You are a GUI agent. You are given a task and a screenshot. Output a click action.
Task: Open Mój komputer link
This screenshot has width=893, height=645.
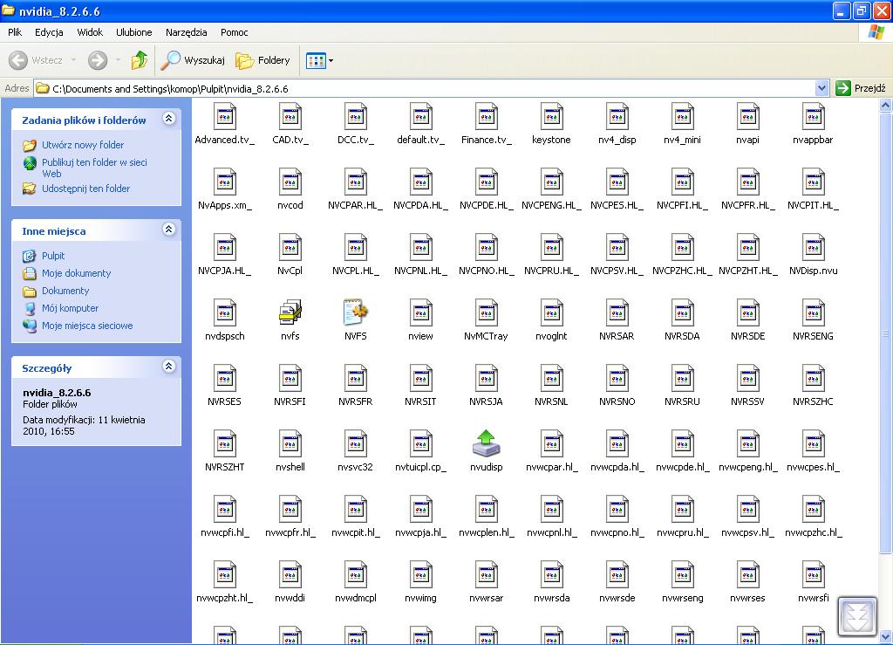[x=70, y=308]
